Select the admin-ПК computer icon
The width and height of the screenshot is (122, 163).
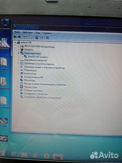pos(18,42)
